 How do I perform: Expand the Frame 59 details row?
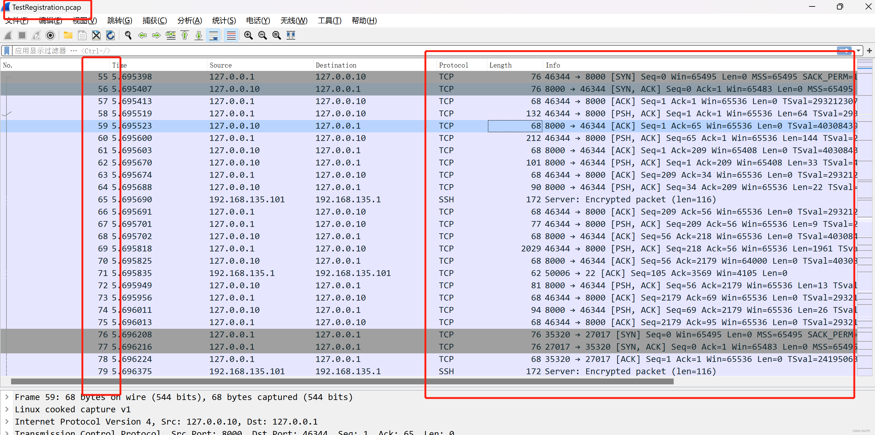(x=7, y=397)
